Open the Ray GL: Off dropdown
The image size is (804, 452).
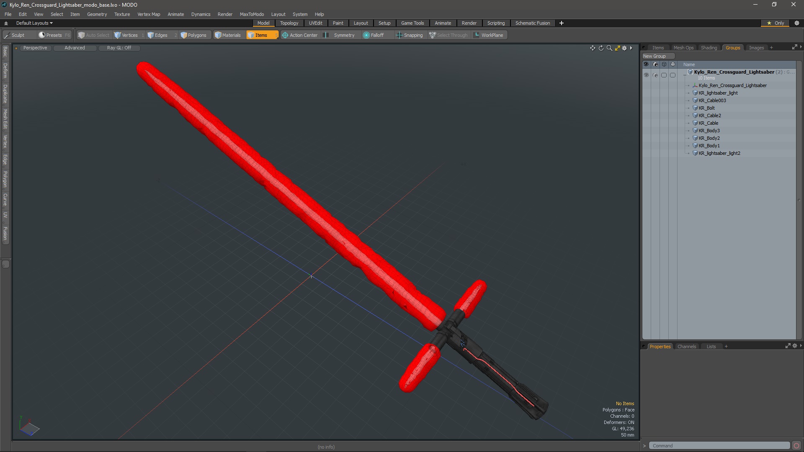click(x=119, y=48)
